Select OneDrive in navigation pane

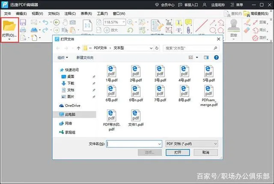[70, 105]
